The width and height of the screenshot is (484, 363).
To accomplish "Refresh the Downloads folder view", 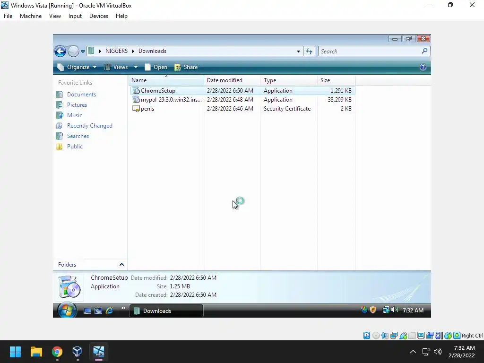I will point(309,51).
